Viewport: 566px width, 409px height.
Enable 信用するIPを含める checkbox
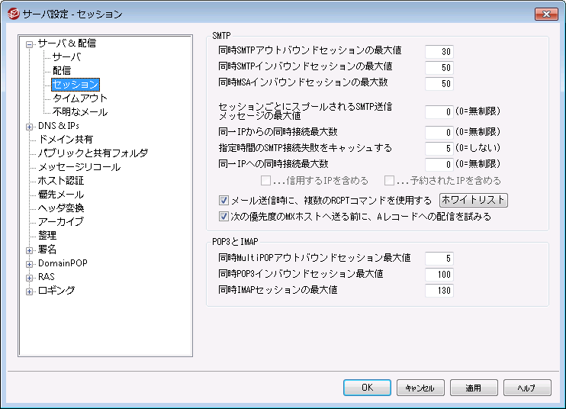(266, 181)
